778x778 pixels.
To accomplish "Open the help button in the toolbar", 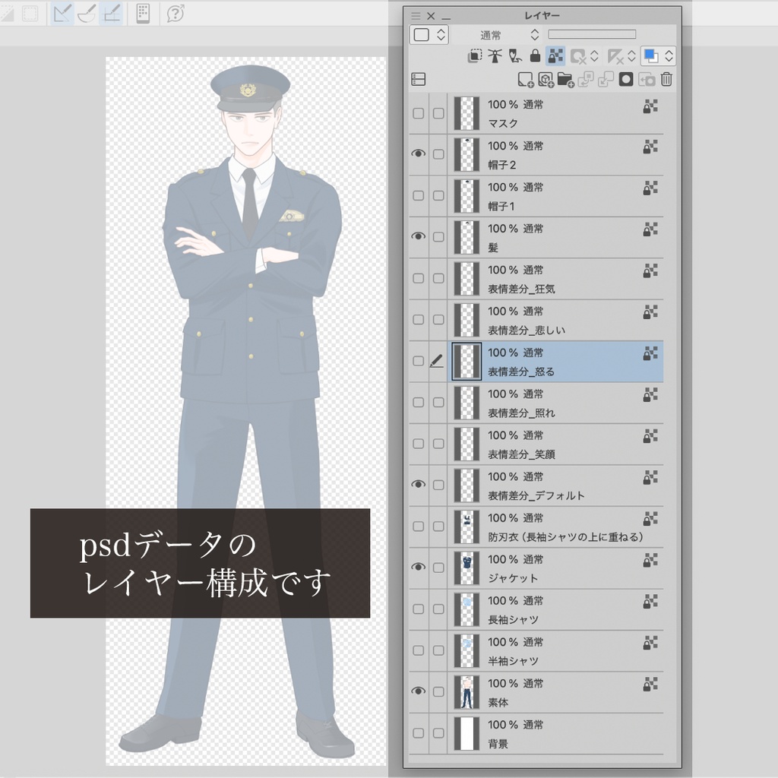I will [176, 14].
